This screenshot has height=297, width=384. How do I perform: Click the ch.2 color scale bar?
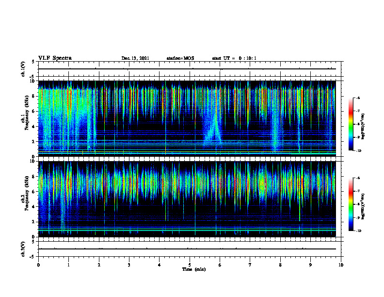(351, 204)
